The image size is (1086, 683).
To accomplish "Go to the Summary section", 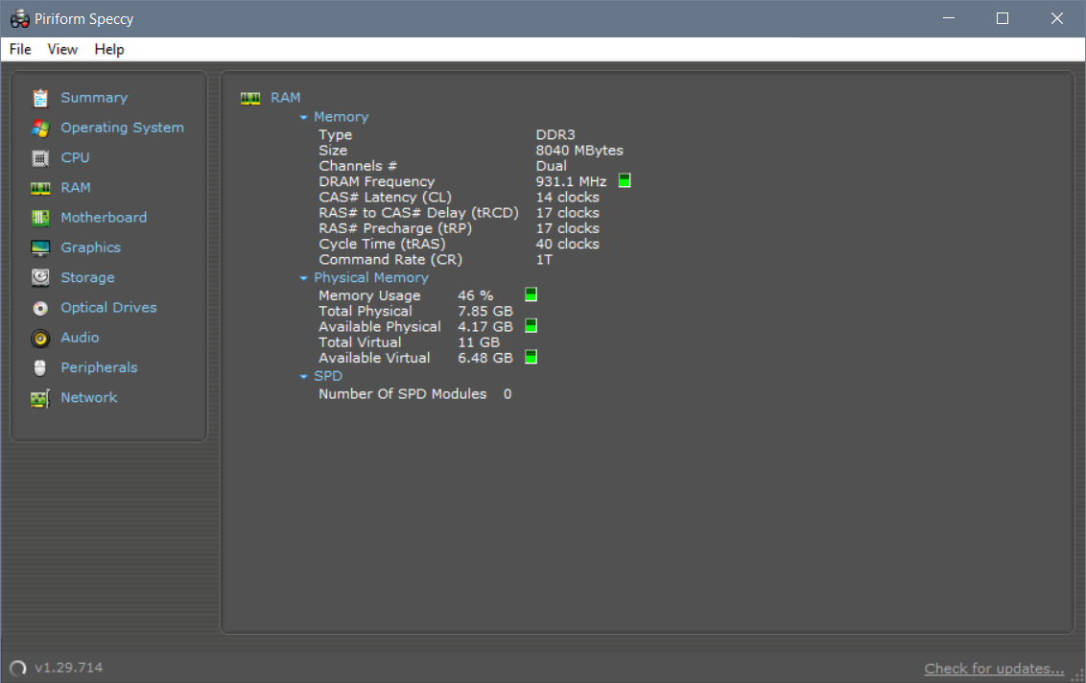I will [x=94, y=98].
